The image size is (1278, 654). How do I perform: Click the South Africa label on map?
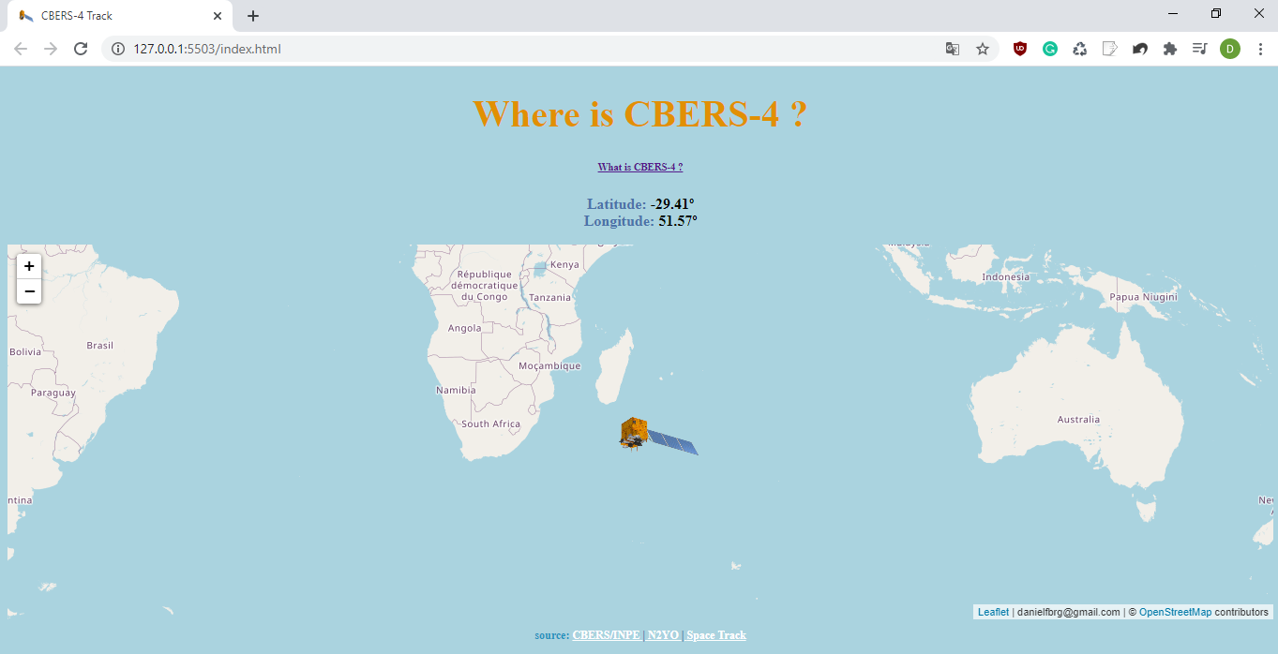(490, 424)
